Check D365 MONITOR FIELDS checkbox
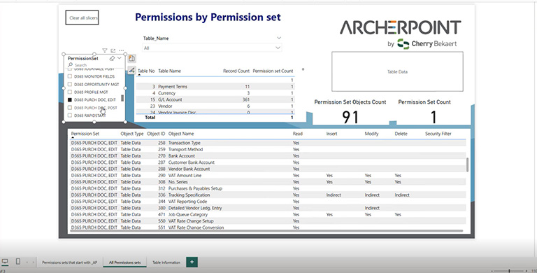The width and height of the screenshot is (537, 273). point(70,76)
